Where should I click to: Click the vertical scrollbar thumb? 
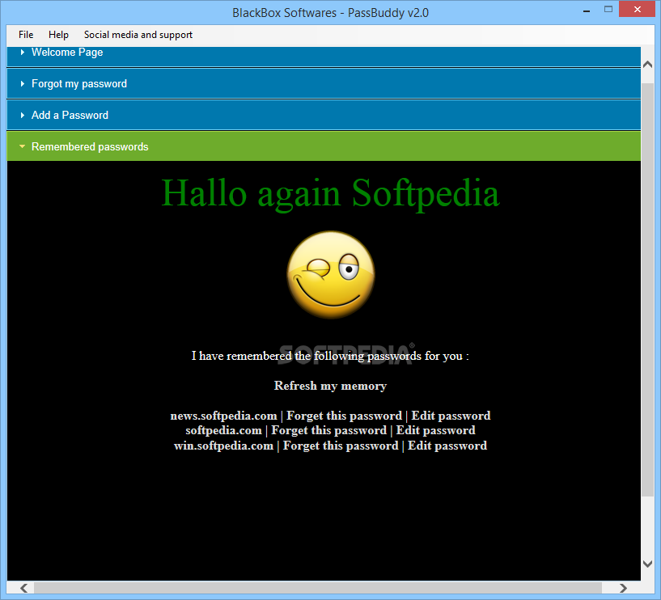coord(647,289)
